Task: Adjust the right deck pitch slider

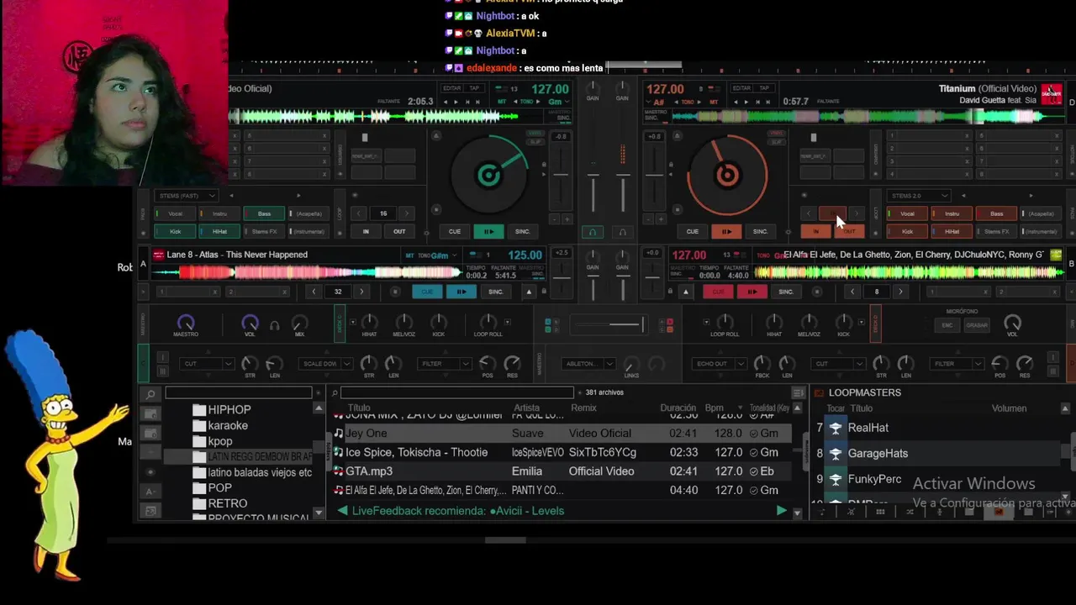Action: 654,176
